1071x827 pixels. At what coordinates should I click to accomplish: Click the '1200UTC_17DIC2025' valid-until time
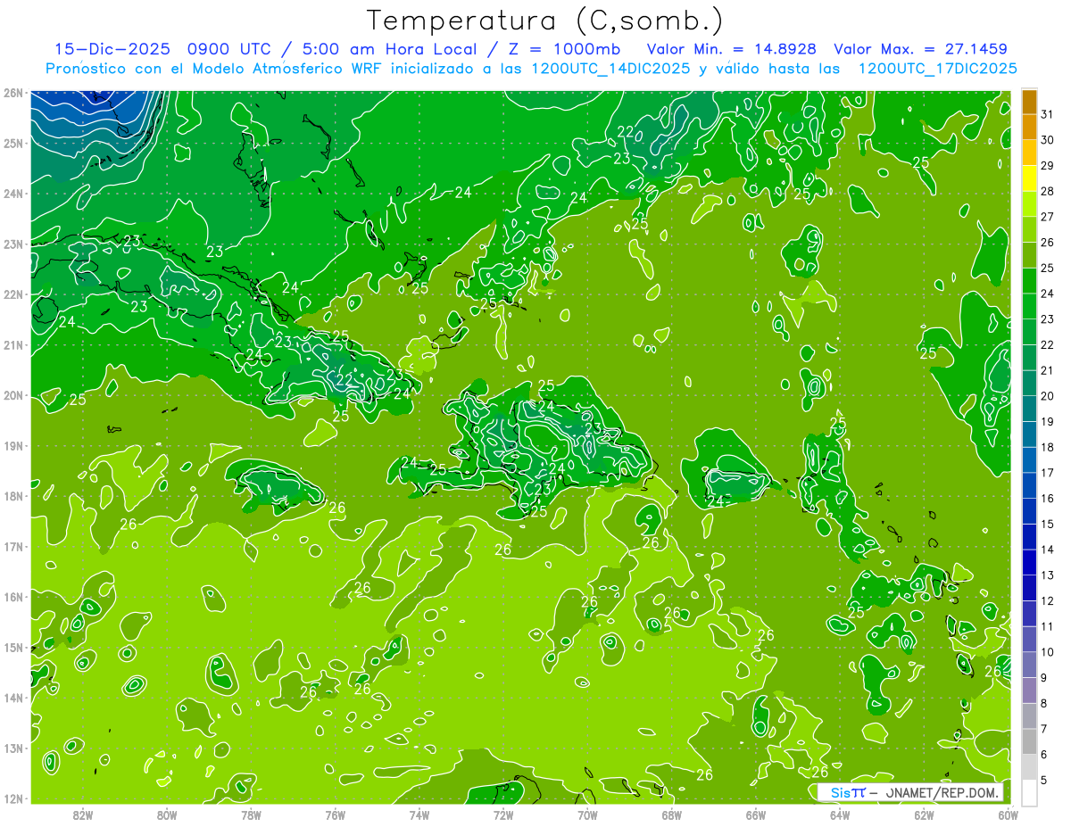click(938, 69)
